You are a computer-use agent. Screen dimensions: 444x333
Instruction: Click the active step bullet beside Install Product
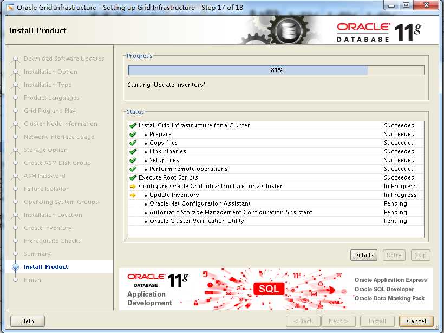coord(16,267)
